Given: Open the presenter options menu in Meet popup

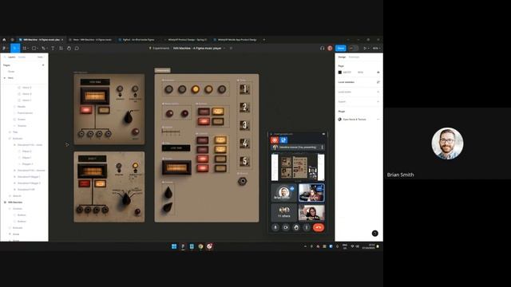Looking at the screenshot, I should [x=322, y=147].
